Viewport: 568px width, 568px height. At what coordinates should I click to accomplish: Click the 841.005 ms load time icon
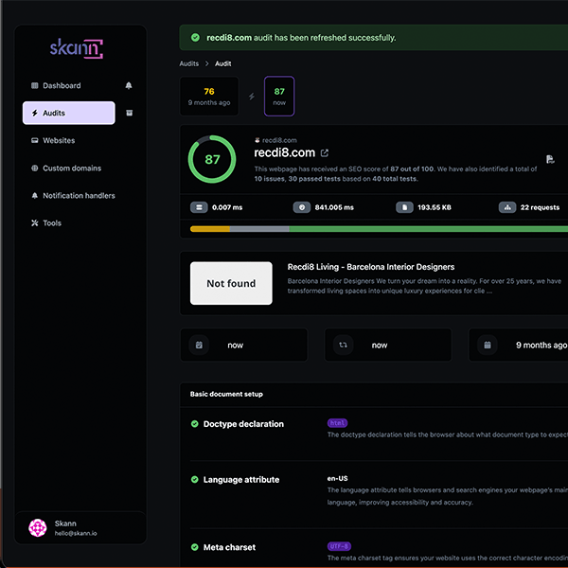(302, 207)
